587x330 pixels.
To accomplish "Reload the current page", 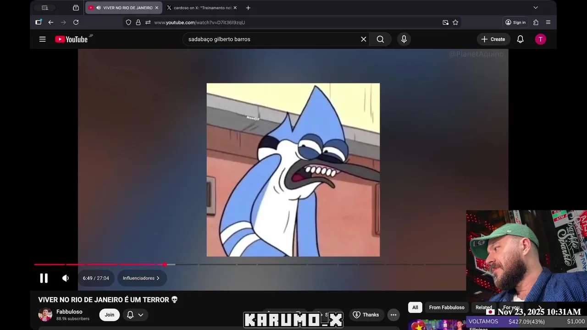I will [76, 22].
